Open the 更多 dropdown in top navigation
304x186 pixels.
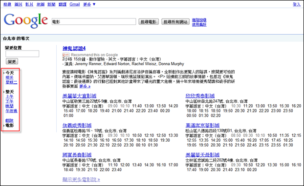[x=89, y=4]
